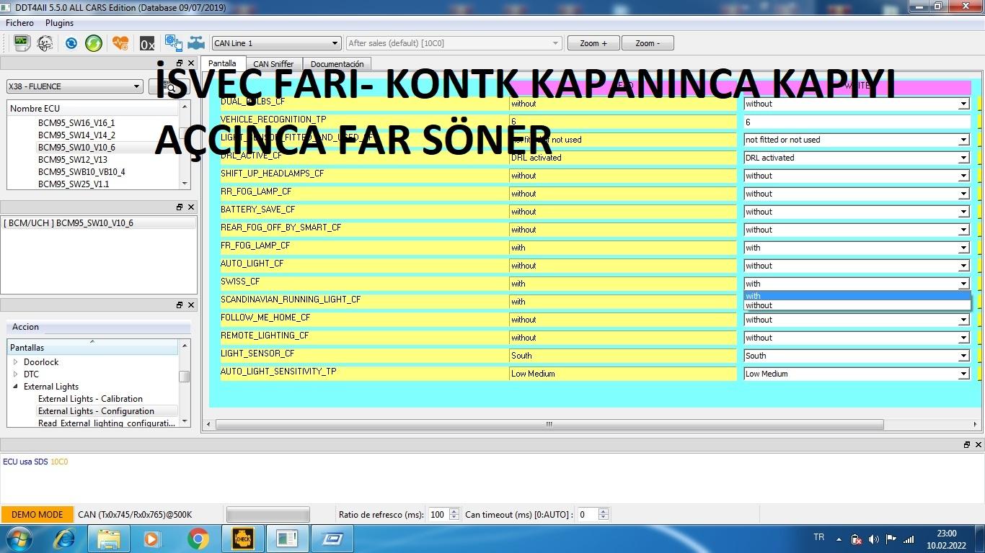The image size is (985, 553).
Task: Click the blue circular refresh icon
Action: [71, 43]
